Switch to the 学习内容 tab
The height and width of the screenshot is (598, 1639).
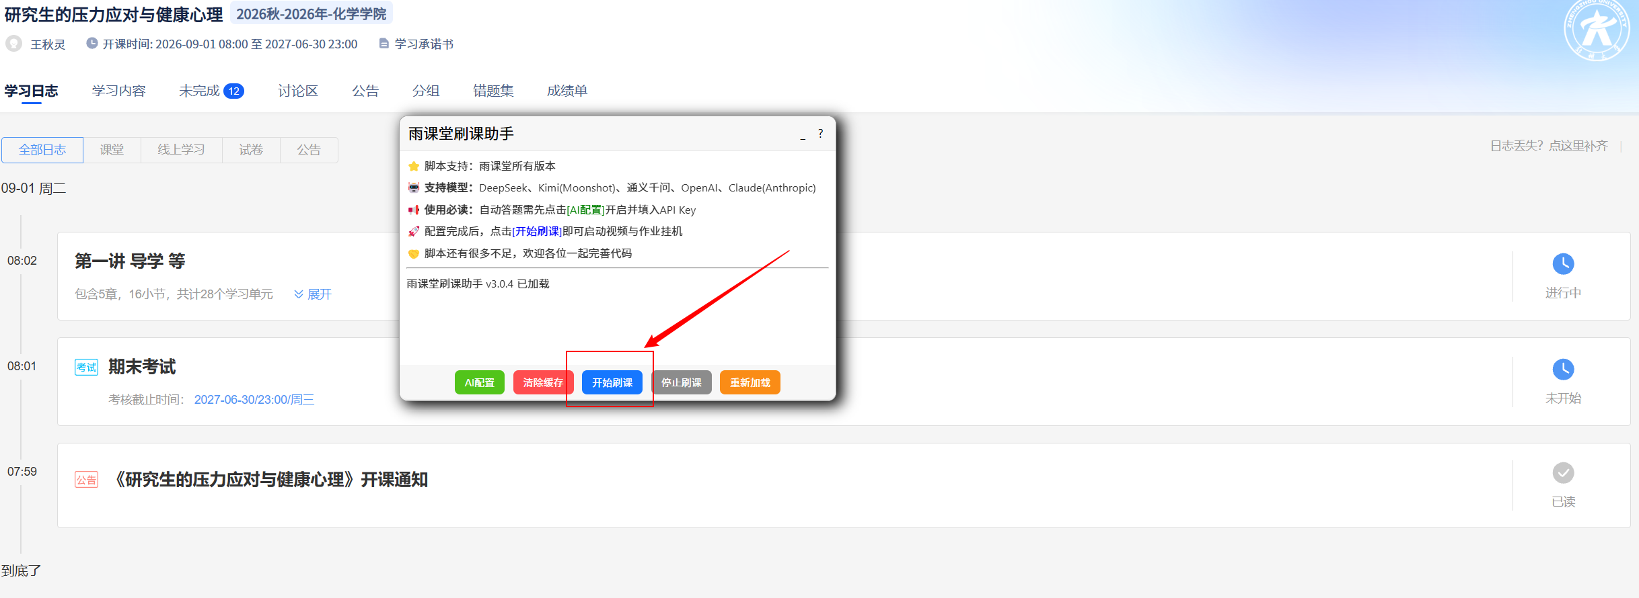pyautogui.click(x=119, y=91)
